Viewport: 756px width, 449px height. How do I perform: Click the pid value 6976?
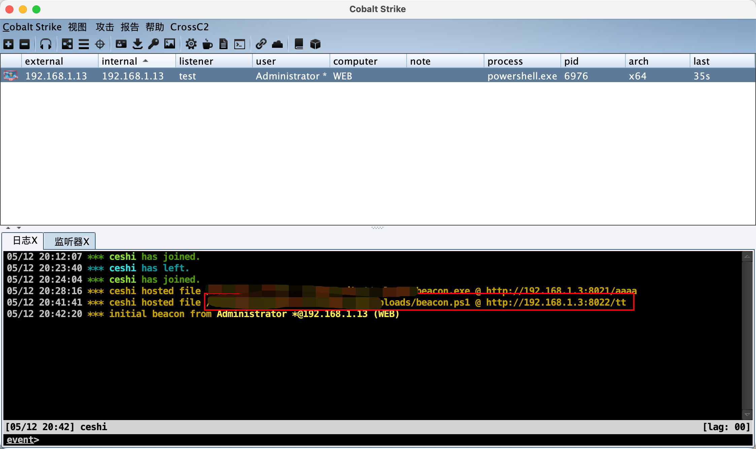[576, 76]
